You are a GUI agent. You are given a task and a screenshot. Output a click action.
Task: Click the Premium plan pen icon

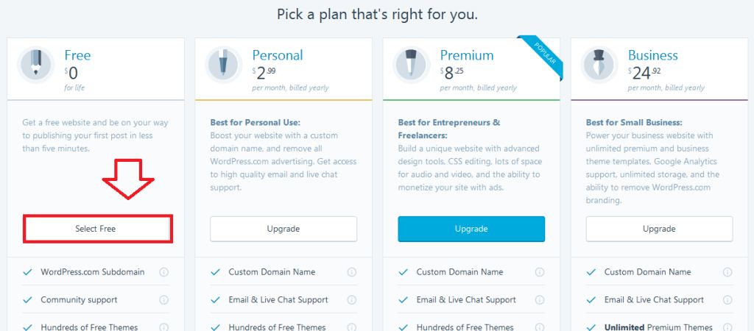(412, 65)
